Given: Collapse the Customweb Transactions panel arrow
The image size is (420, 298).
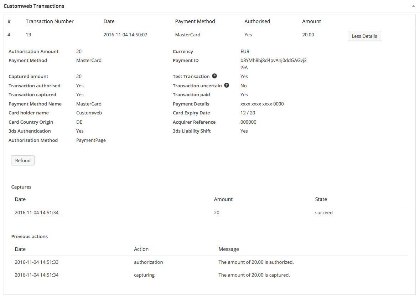Looking at the screenshot, I should 413,6.
